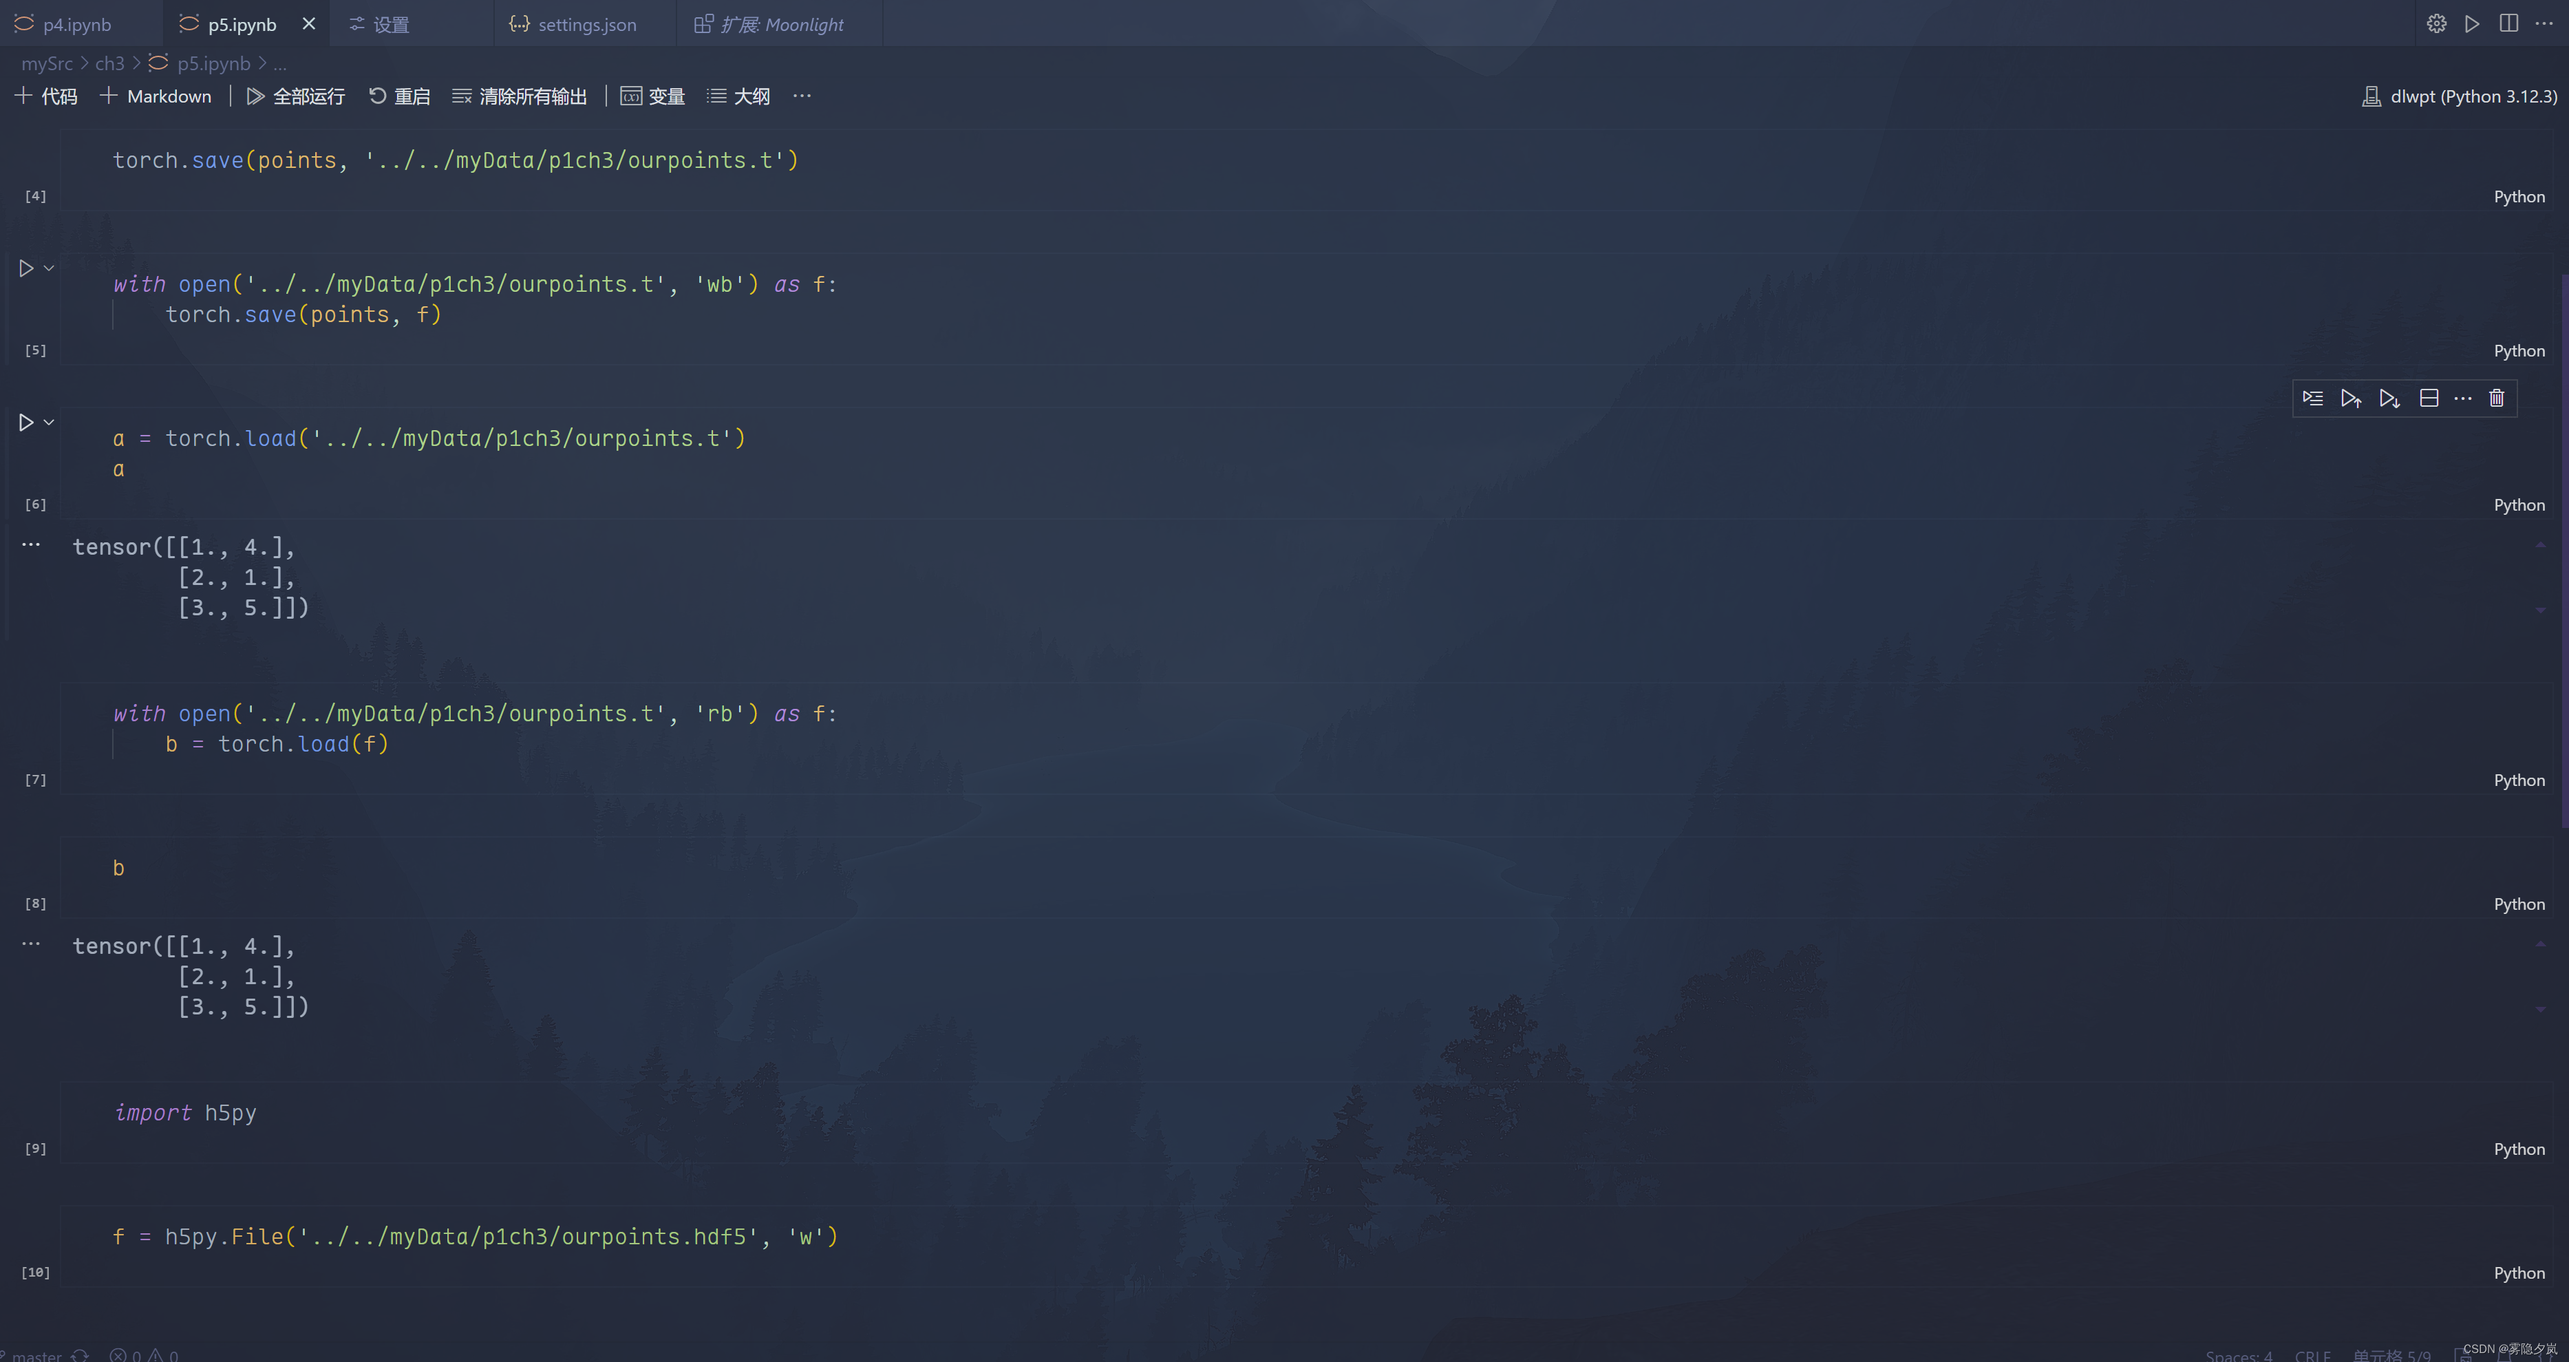This screenshot has width=2569, height=1362.
Task: Click Spaces: 4 in status bar
Action: coord(2238,1355)
